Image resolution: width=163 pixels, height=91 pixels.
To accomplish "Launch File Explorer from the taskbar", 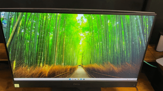I will coord(78,79).
